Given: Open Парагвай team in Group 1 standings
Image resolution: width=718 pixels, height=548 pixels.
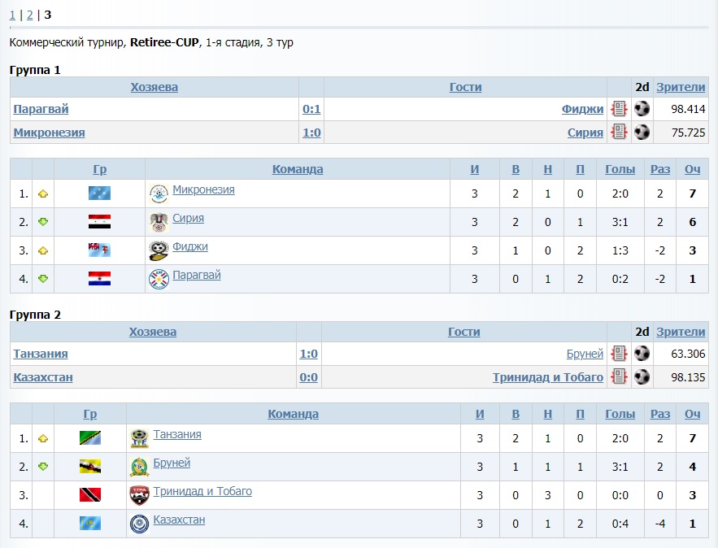Looking at the screenshot, I should click(x=197, y=276).
